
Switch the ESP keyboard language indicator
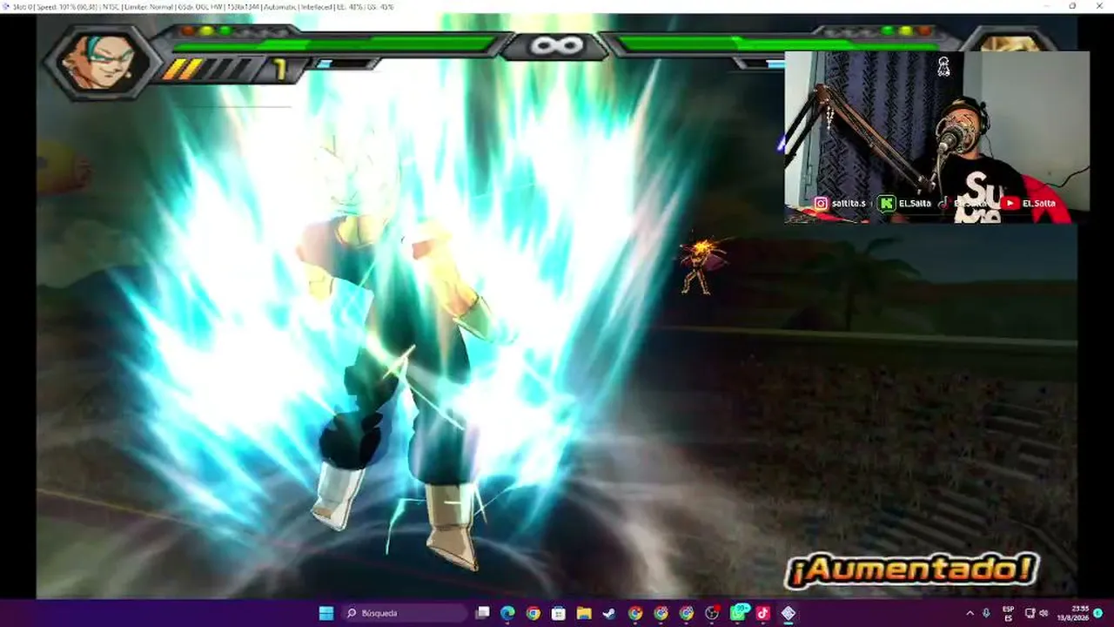(x=1008, y=613)
